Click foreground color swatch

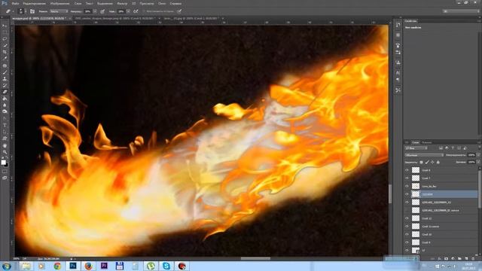pos(3,163)
